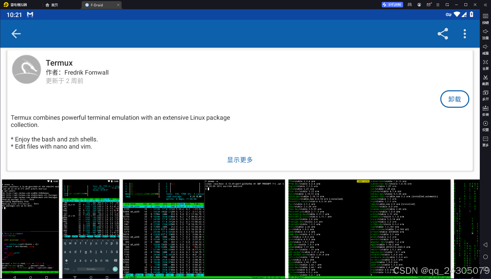
Task: Open the user account icon
Action: 419,5
